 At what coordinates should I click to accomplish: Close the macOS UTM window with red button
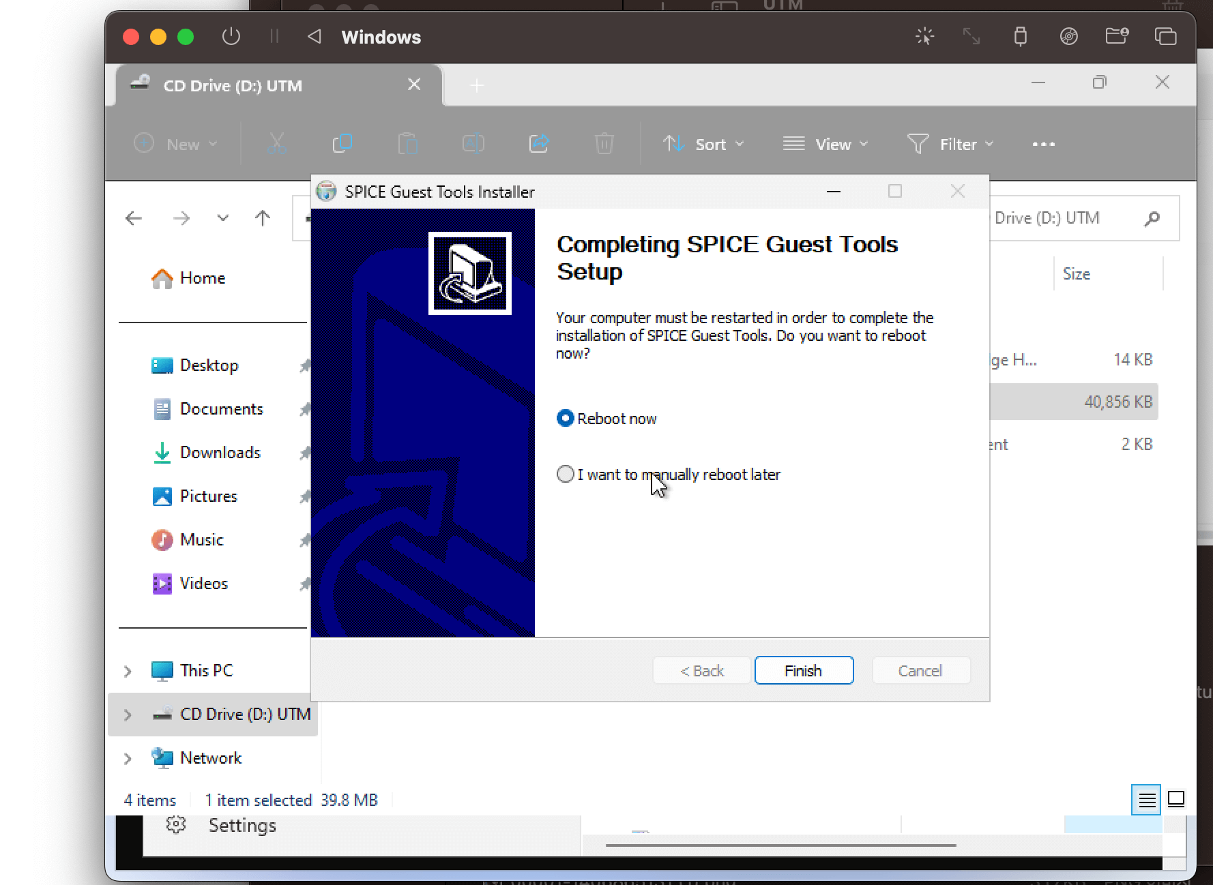[x=131, y=37]
